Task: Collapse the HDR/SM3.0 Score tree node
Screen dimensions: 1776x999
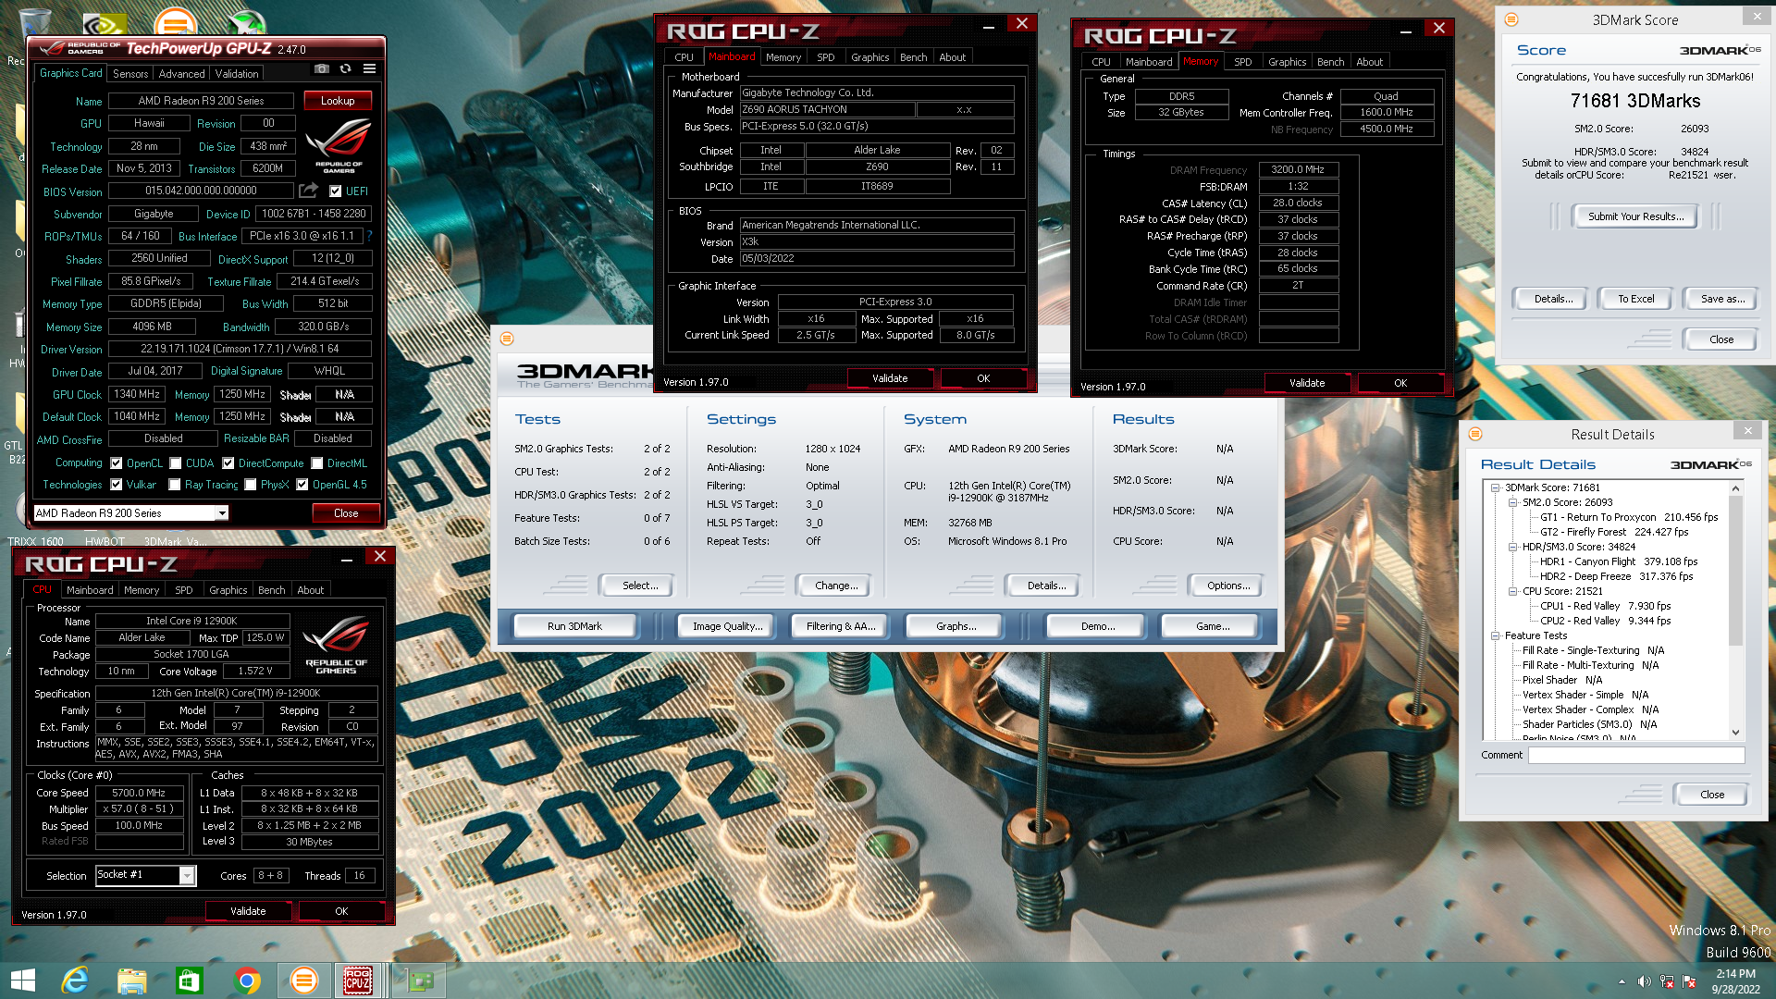Action: [1513, 547]
